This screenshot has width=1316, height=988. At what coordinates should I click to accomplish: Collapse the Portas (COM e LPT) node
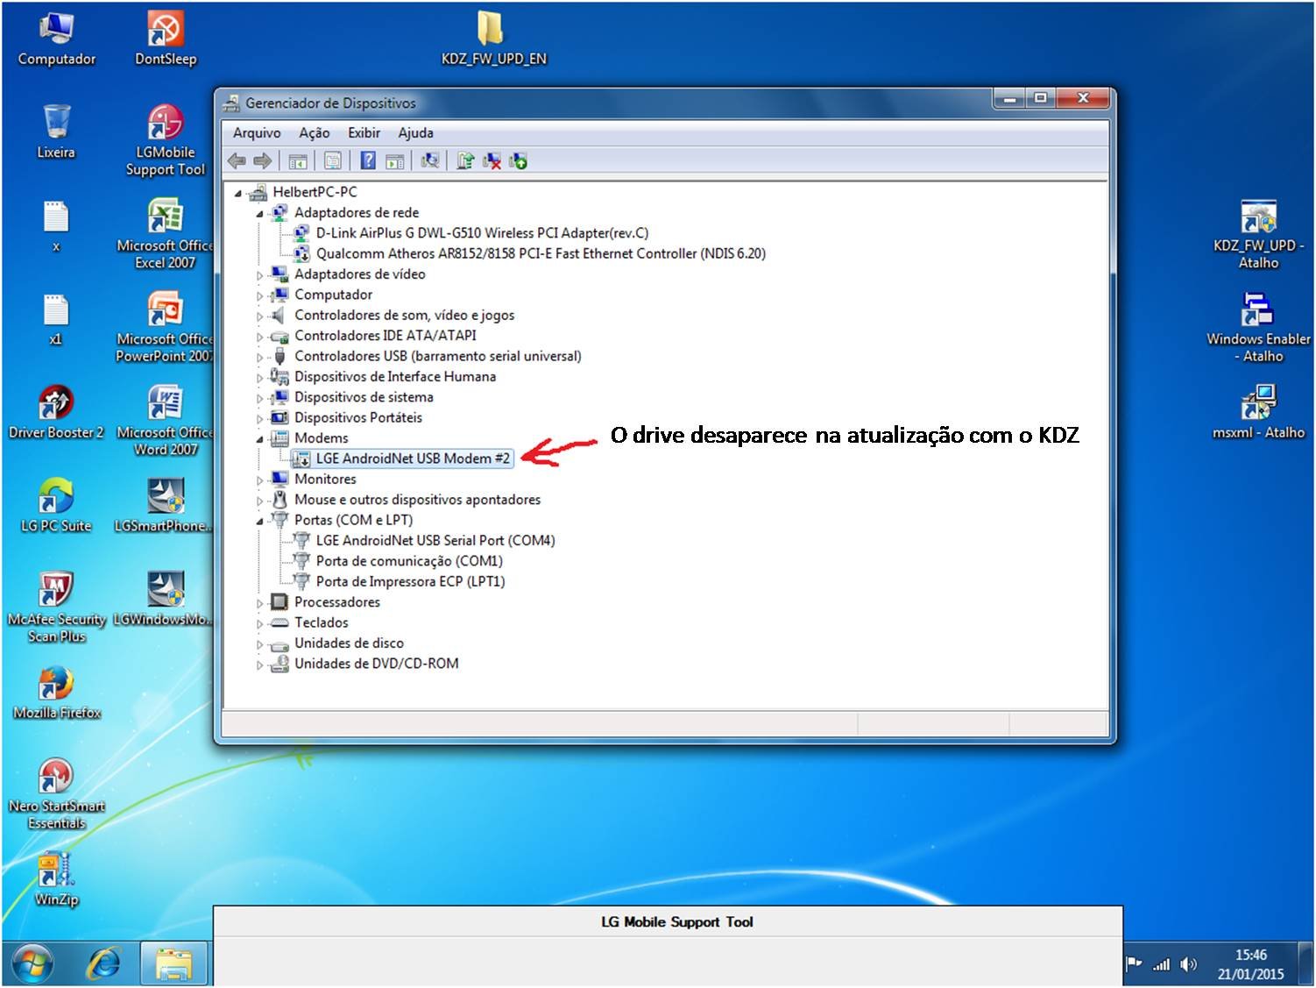[259, 521]
